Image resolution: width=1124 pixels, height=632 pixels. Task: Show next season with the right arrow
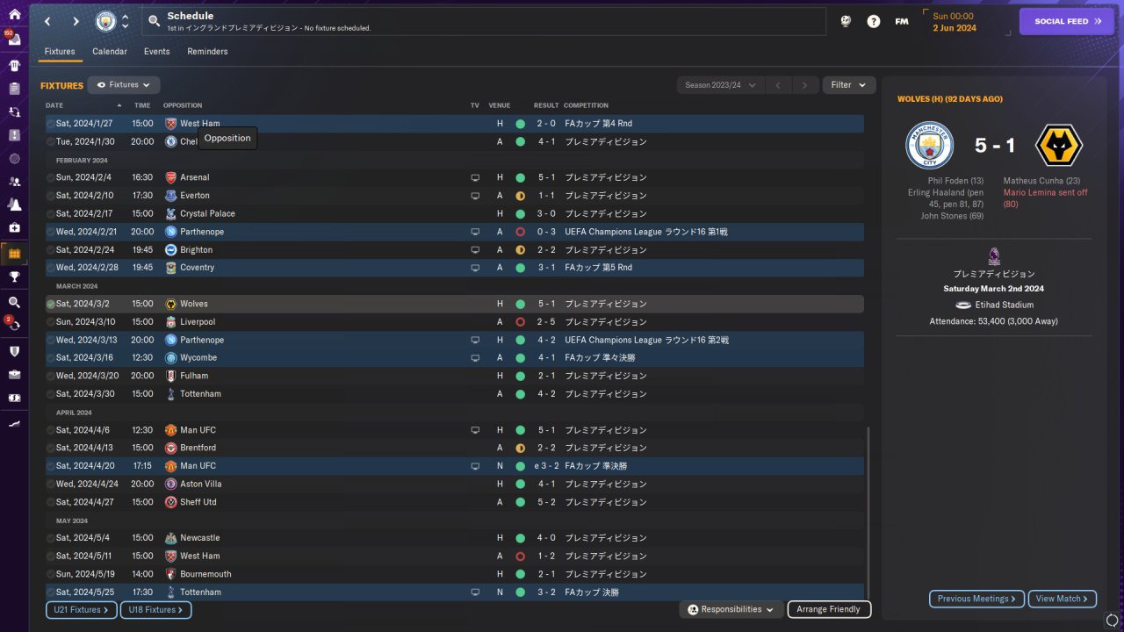tap(804, 85)
